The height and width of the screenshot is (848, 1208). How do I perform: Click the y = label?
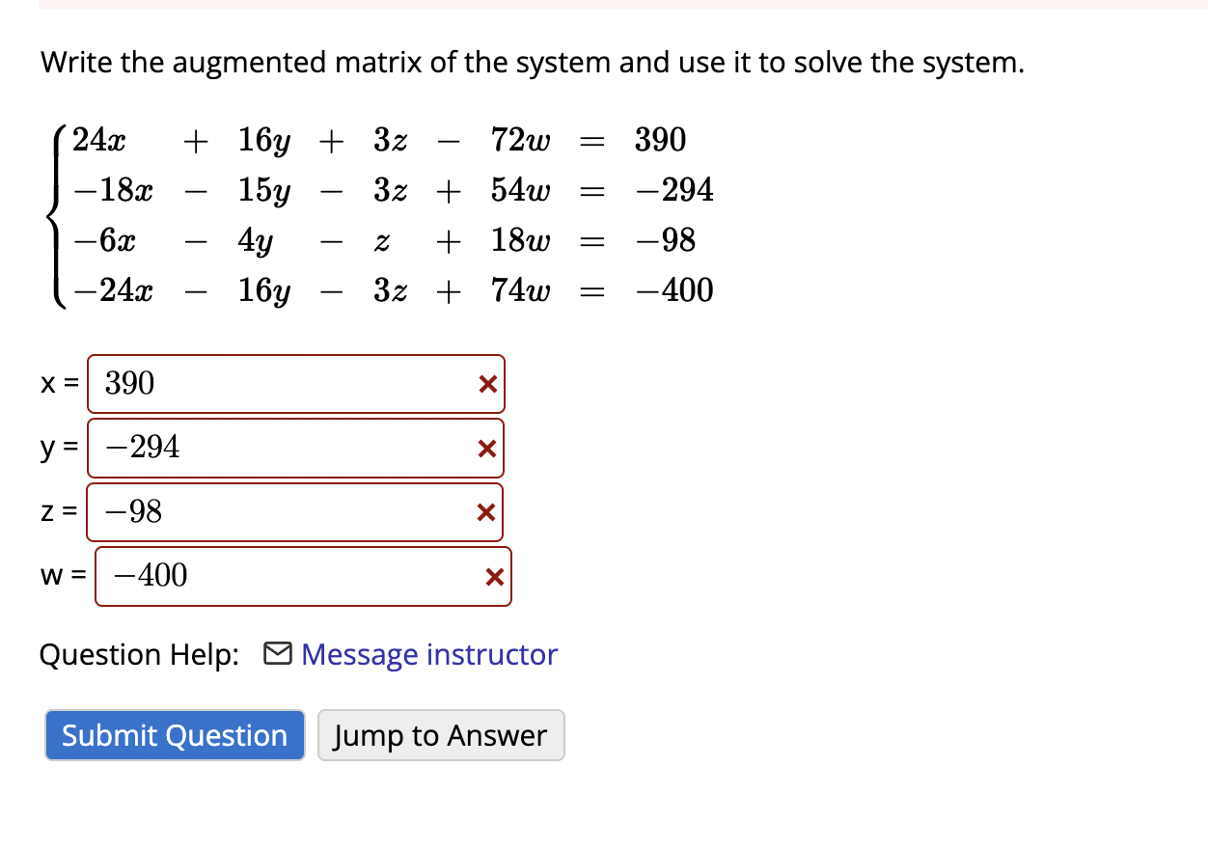tap(56, 448)
